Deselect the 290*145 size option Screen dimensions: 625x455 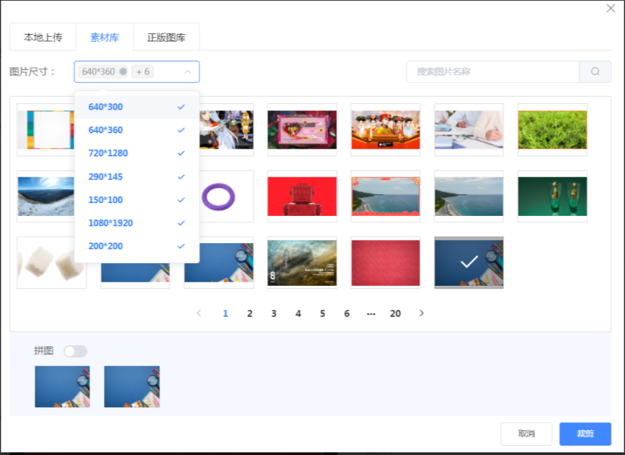click(137, 177)
